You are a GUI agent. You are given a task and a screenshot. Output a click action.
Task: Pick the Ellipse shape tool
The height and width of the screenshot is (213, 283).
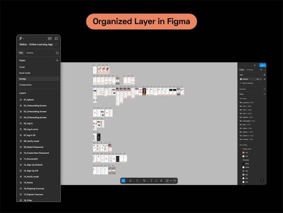(137, 180)
